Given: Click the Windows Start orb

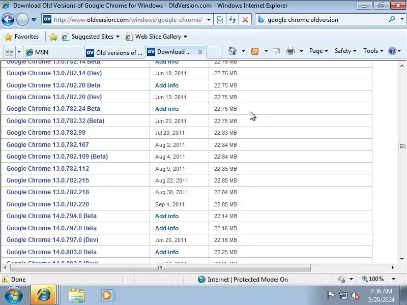Looking at the screenshot, I should coord(13,295).
